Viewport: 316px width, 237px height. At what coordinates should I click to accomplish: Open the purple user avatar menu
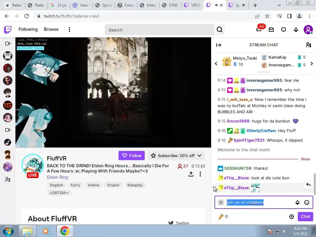tap(308, 30)
